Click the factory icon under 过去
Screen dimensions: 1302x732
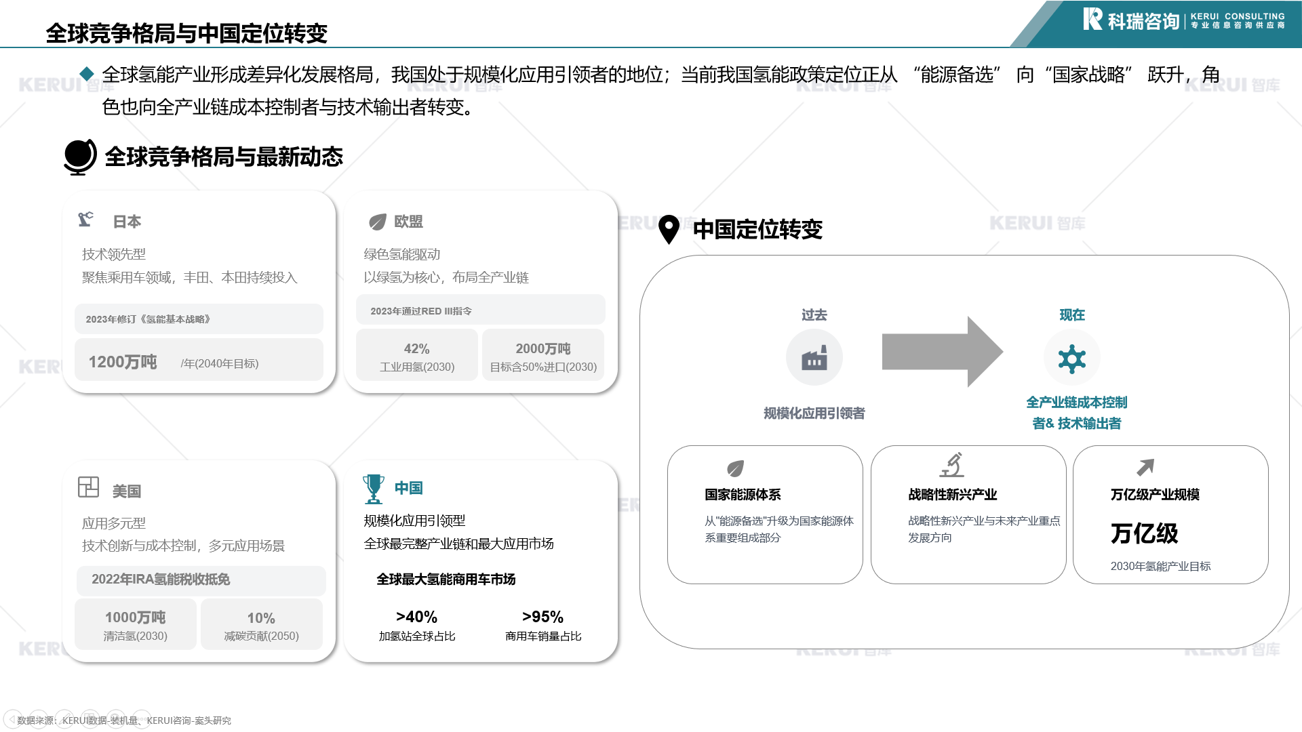[x=814, y=358]
